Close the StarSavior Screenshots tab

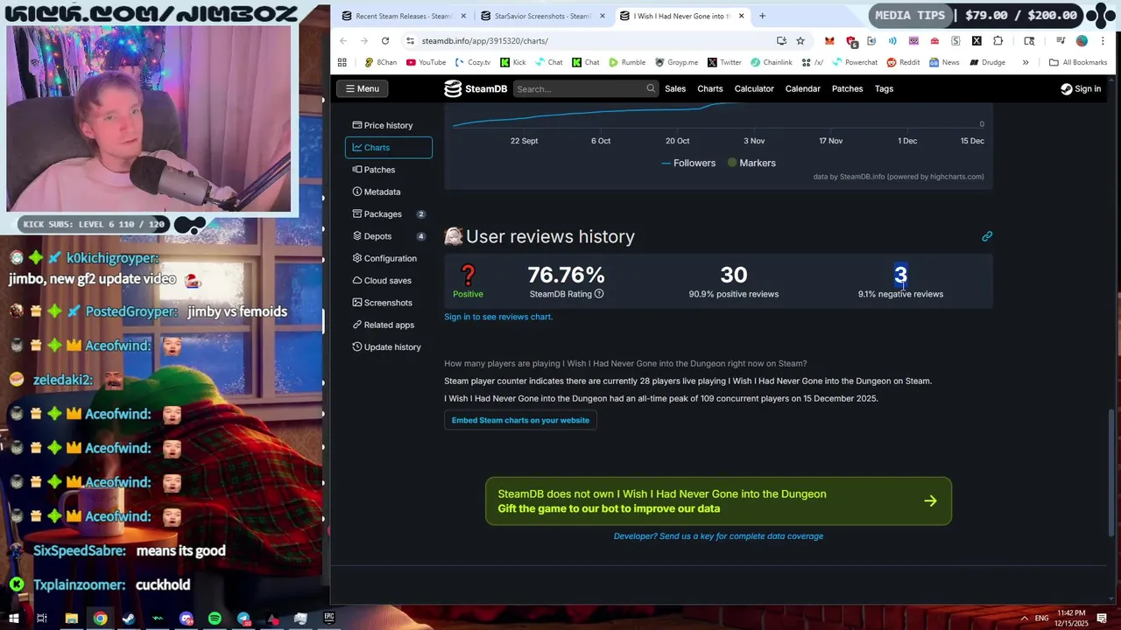tap(602, 16)
